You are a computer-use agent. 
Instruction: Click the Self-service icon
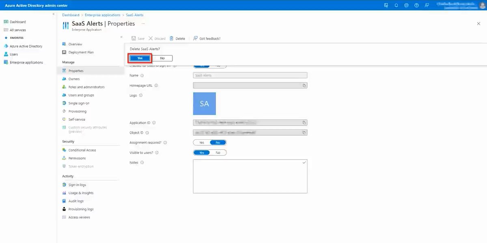coord(64,119)
